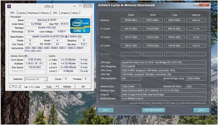Click L1 Cache Write value 212.29 GB/s
The height and width of the screenshot is (125, 218).
153,29
